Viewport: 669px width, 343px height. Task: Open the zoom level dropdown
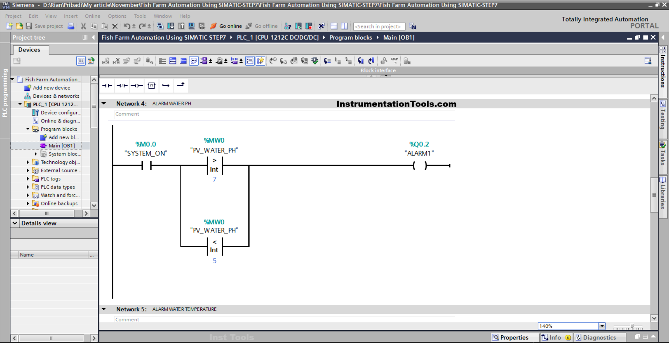[602, 326]
